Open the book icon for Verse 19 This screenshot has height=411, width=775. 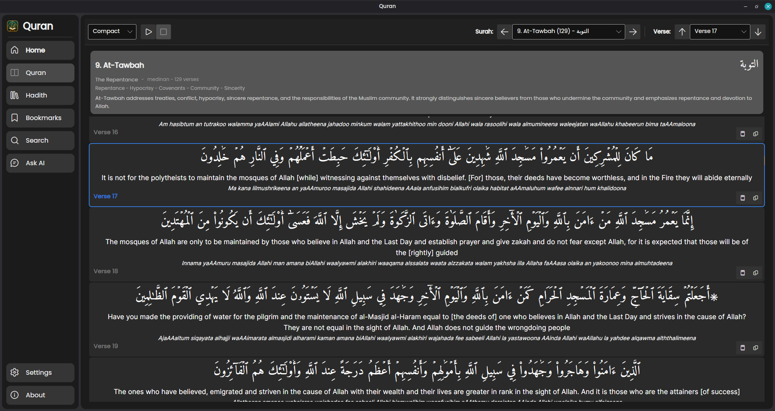click(743, 348)
